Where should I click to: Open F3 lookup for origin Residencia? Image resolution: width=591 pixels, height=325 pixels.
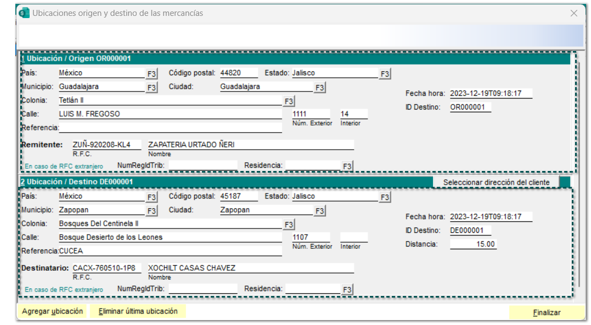point(347,166)
